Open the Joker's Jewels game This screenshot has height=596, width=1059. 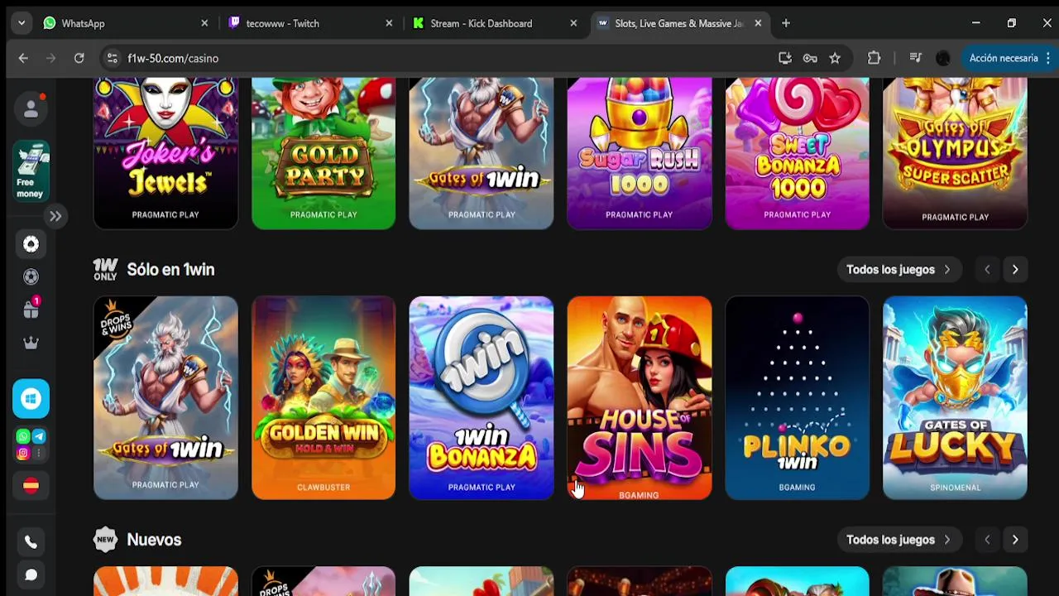165,153
